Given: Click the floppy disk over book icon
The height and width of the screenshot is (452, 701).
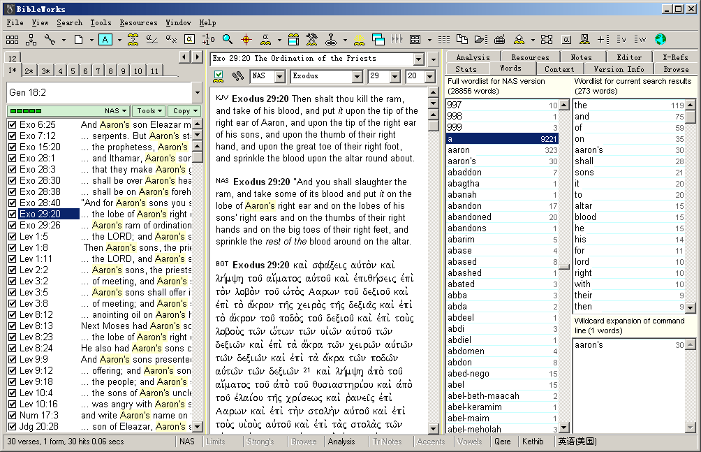Looking at the screenshot, I should pos(584,40).
